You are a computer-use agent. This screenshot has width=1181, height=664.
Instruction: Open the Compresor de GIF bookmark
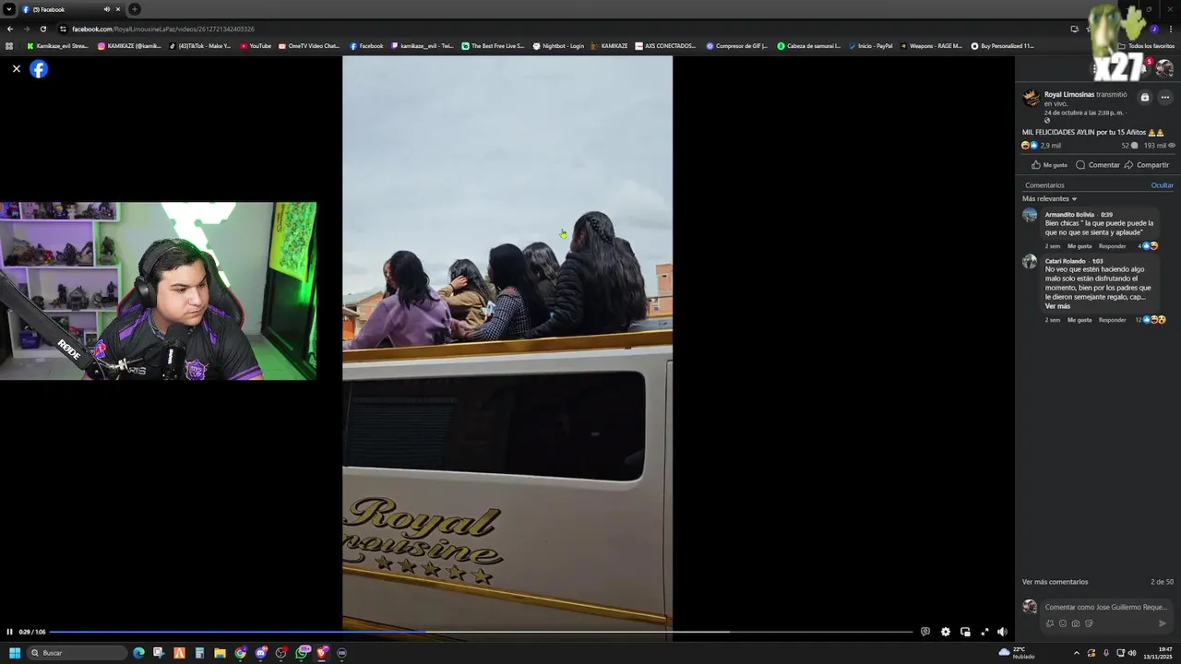click(x=736, y=46)
